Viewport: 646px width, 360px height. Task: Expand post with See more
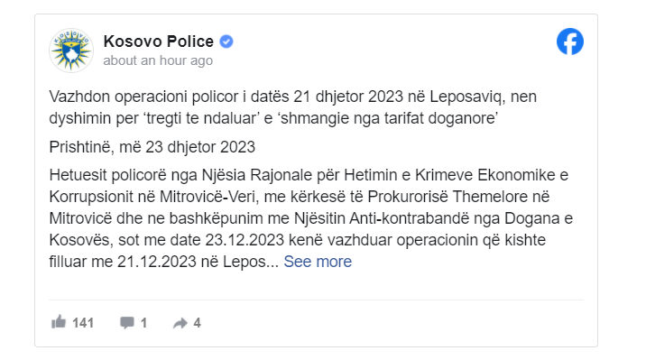click(x=318, y=262)
